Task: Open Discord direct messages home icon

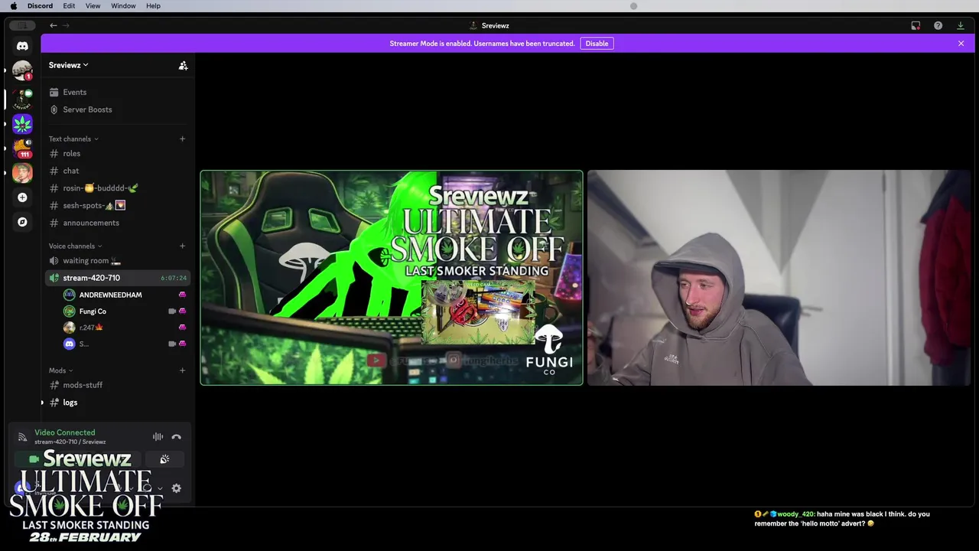Action: tap(22, 46)
